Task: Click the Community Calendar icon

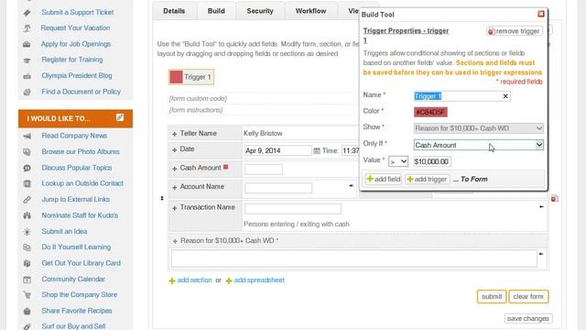Action: point(27,280)
